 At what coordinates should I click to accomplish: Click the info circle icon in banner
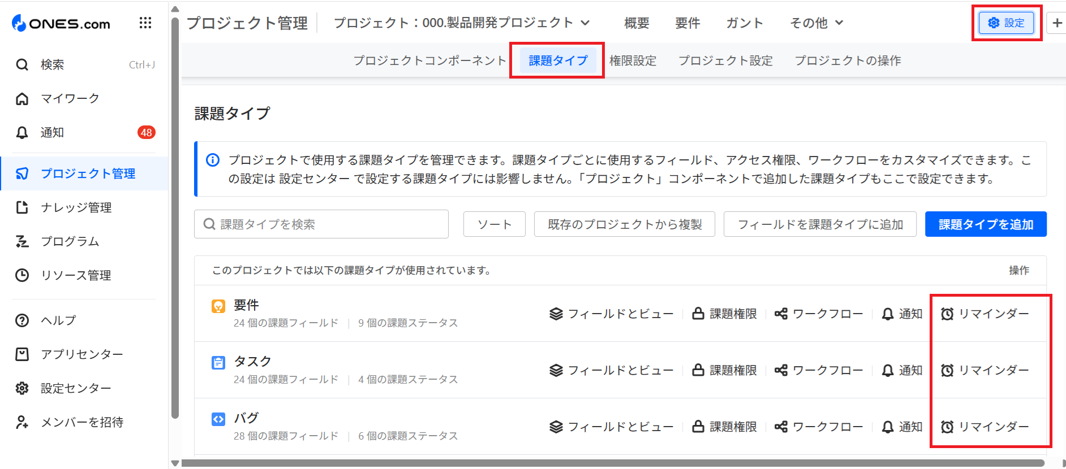point(213,160)
